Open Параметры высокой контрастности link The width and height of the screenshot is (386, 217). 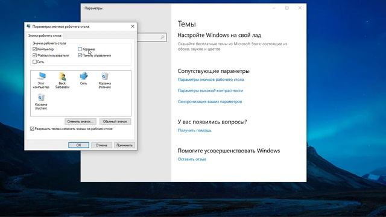pyautogui.click(x=210, y=90)
